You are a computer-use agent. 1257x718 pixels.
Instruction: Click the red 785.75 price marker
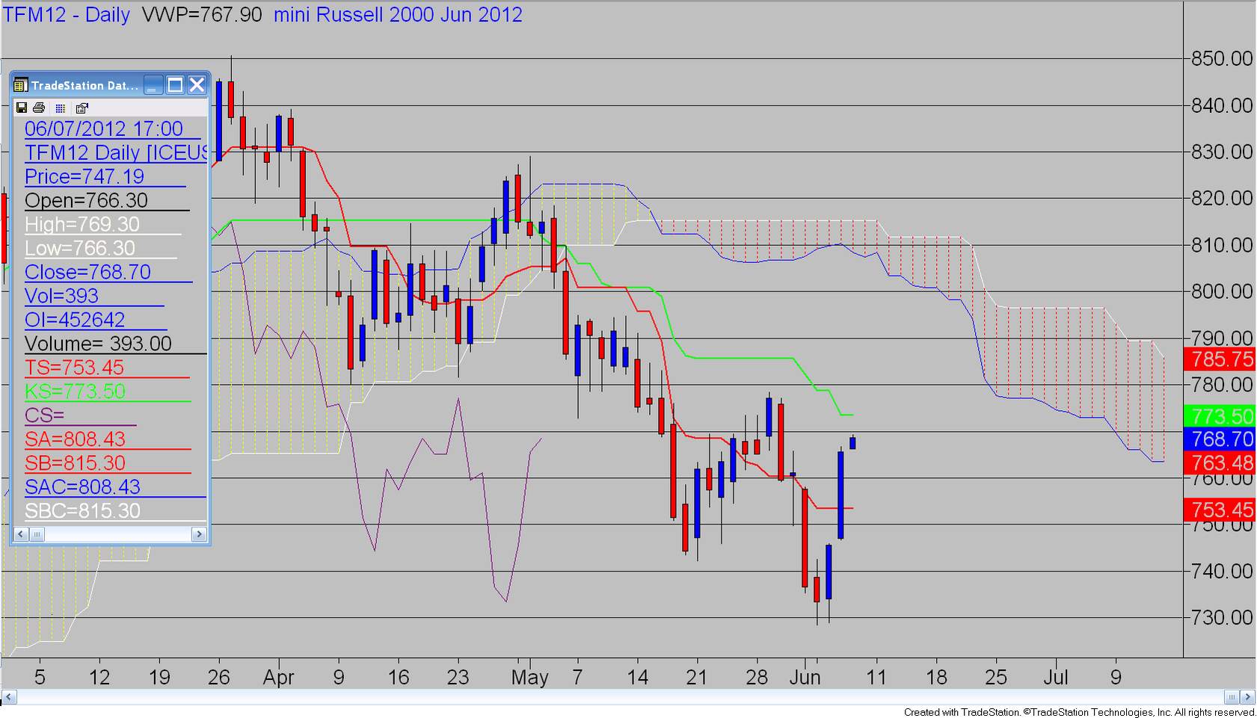(1220, 359)
